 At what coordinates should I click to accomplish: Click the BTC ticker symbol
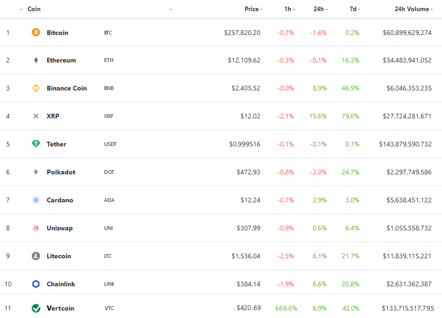pyautogui.click(x=108, y=33)
